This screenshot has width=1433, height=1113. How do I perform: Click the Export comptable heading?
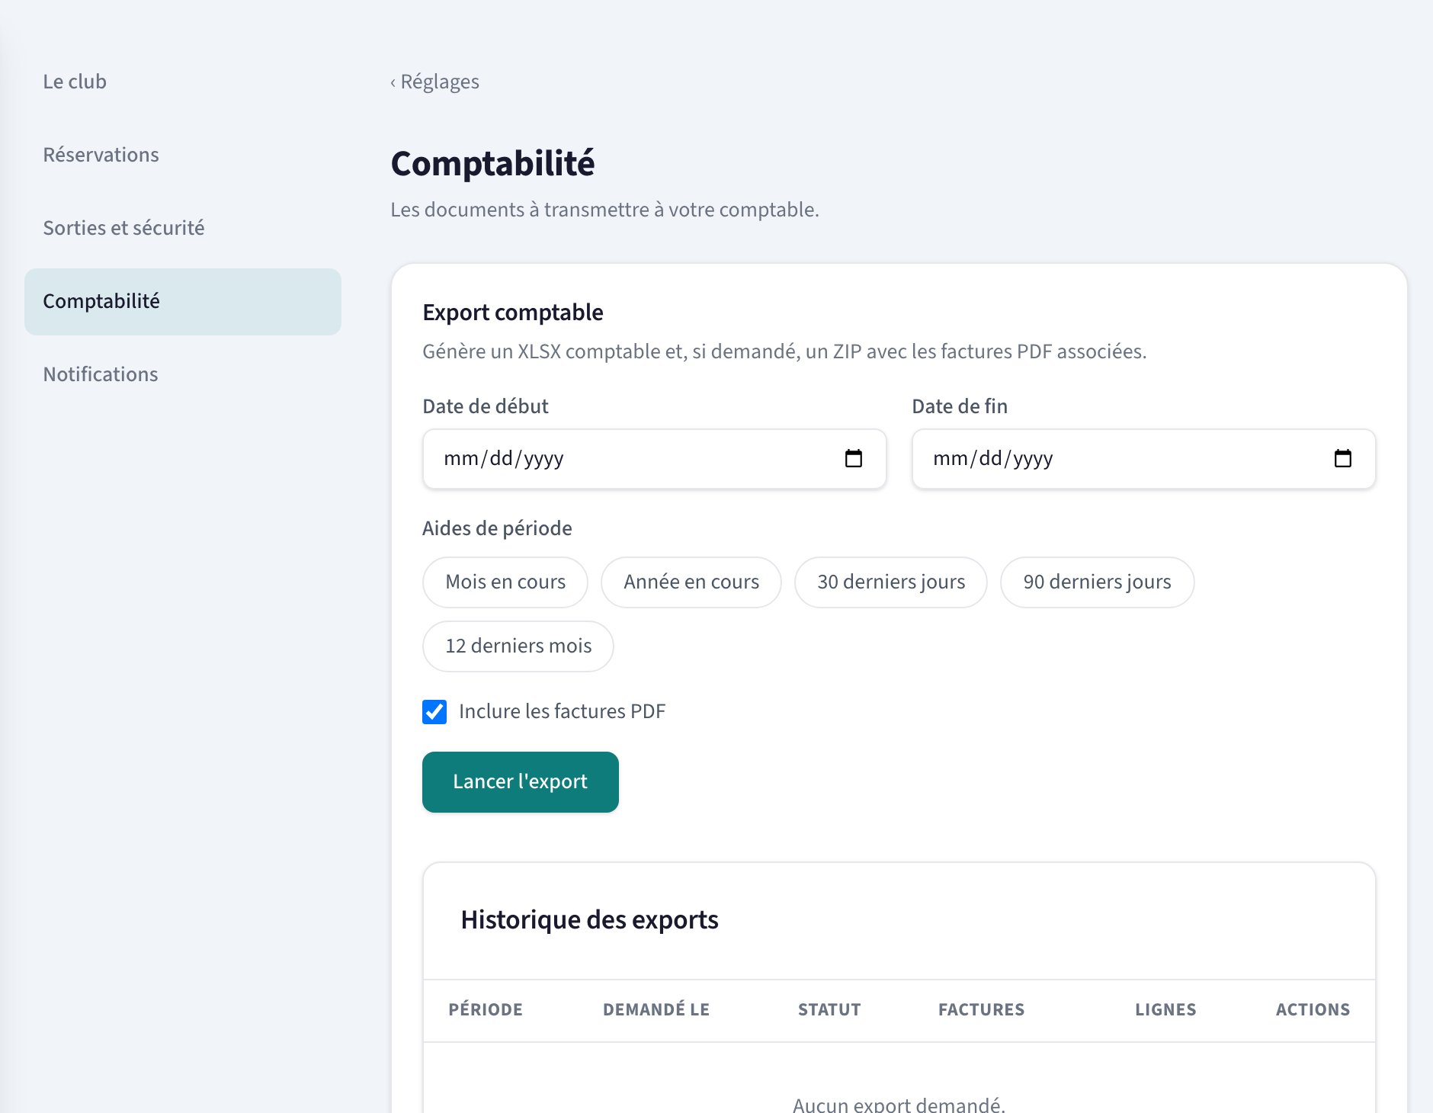tap(513, 313)
